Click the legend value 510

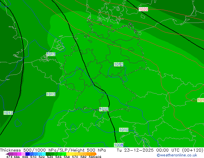tap(33, 157)
